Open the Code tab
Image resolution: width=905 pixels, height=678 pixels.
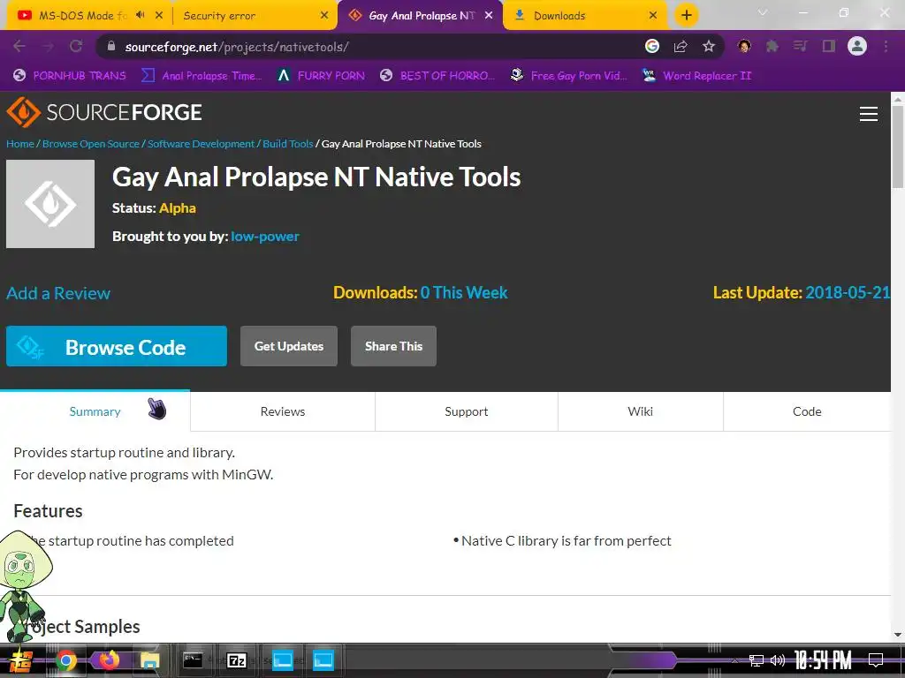tap(807, 411)
